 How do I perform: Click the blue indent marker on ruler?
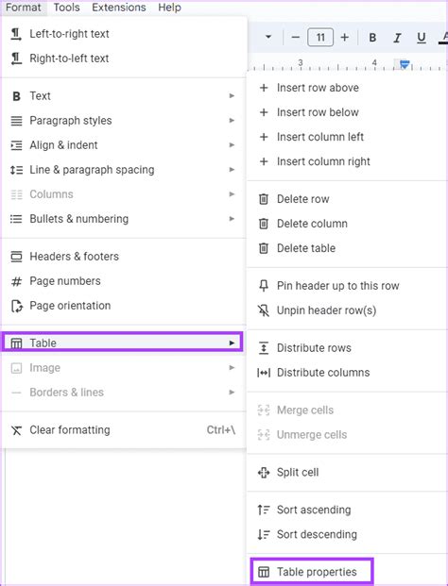tap(405, 65)
